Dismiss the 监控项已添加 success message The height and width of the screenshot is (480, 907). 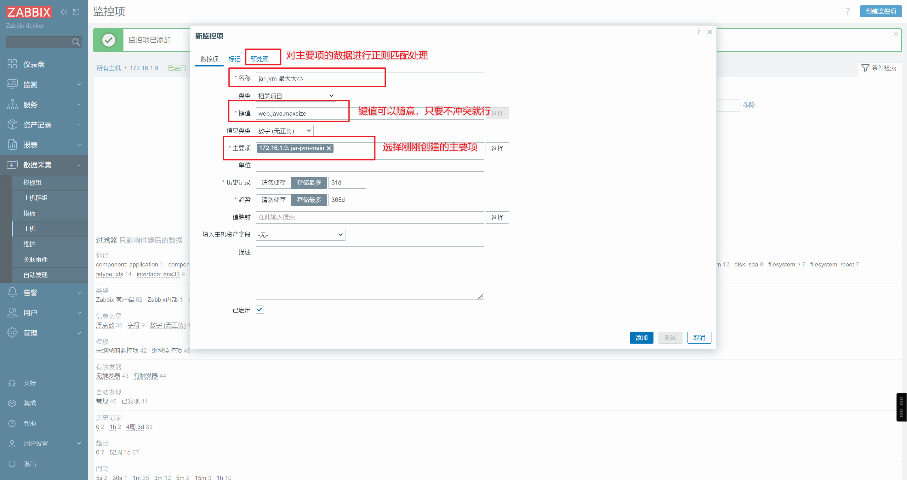(x=896, y=34)
